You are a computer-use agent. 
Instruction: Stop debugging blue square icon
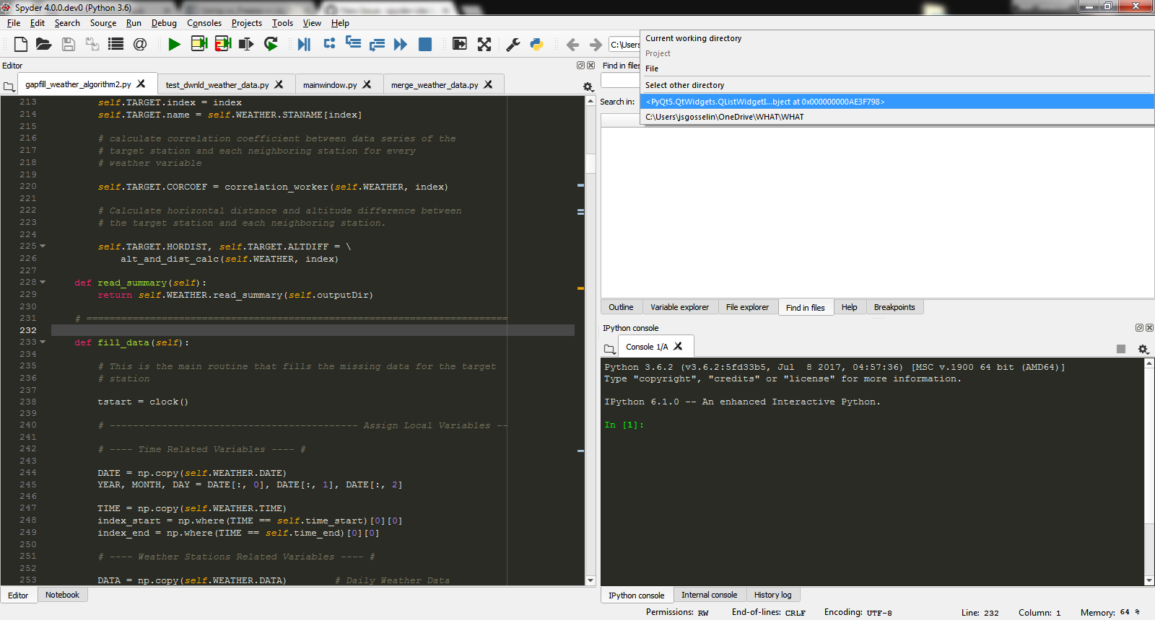[425, 44]
